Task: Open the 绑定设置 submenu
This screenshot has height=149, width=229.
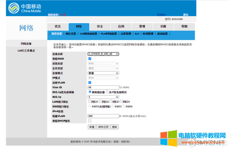Action: (x=71, y=34)
